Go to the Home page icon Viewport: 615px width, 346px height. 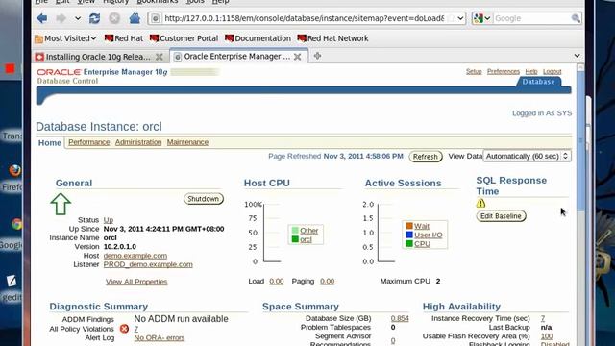[x=135, y=18]
